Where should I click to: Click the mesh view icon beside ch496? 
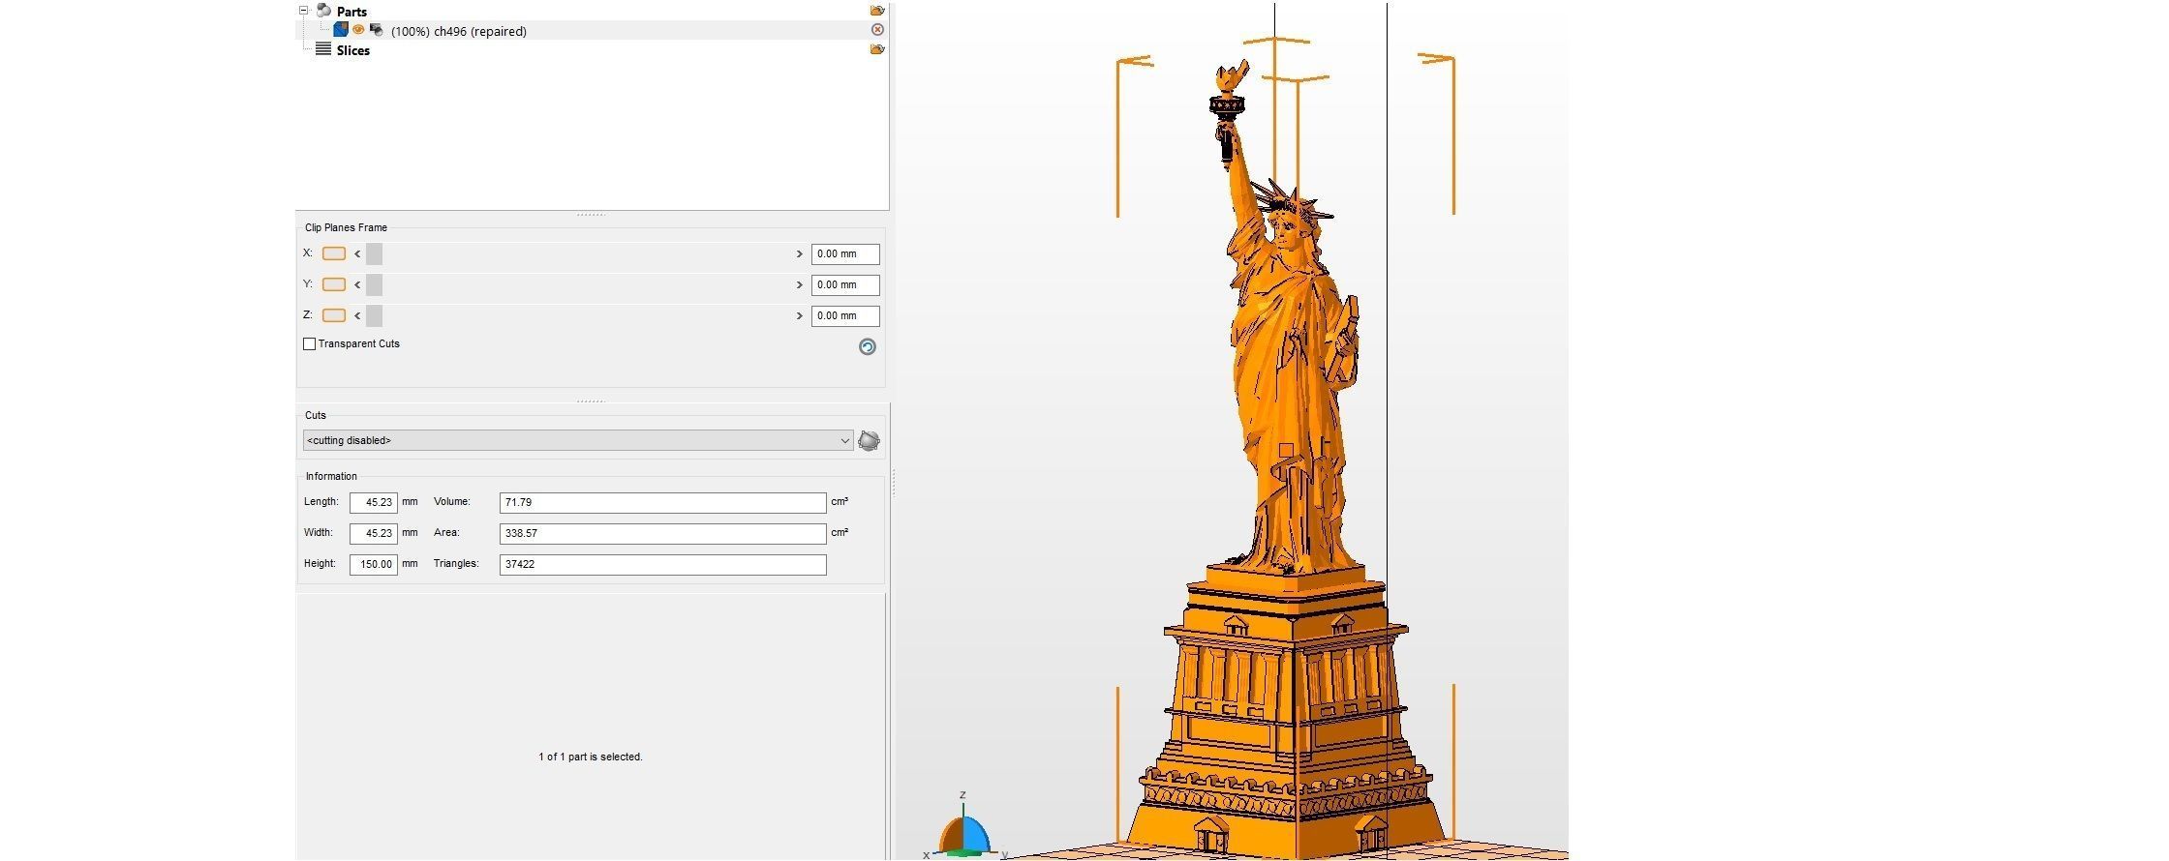(x=377, y=31)
